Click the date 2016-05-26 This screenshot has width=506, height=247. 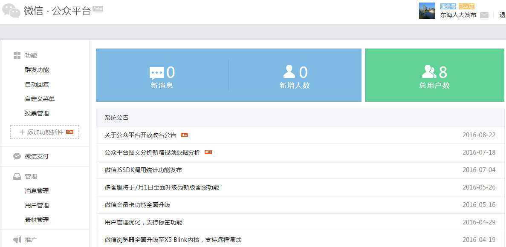[x=479, y=187]
